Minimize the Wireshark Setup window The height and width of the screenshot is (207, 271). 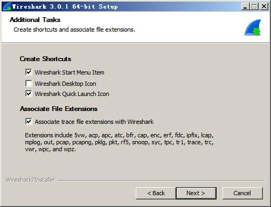(x=245, y=6)
